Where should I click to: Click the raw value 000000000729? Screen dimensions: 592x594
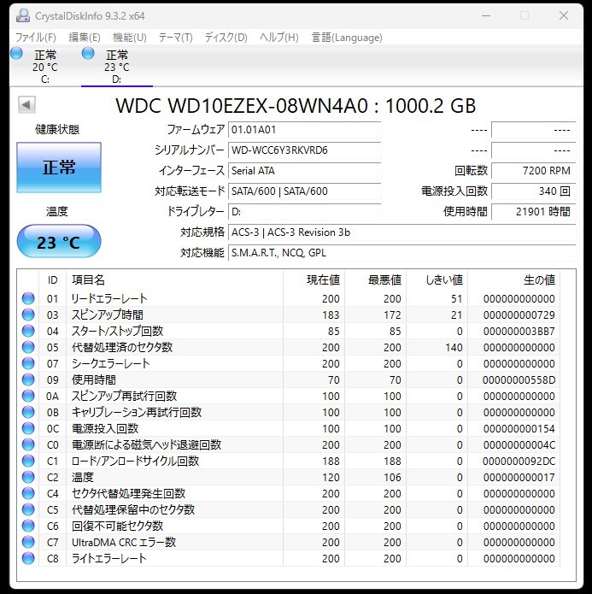click(x=519, y=315)
